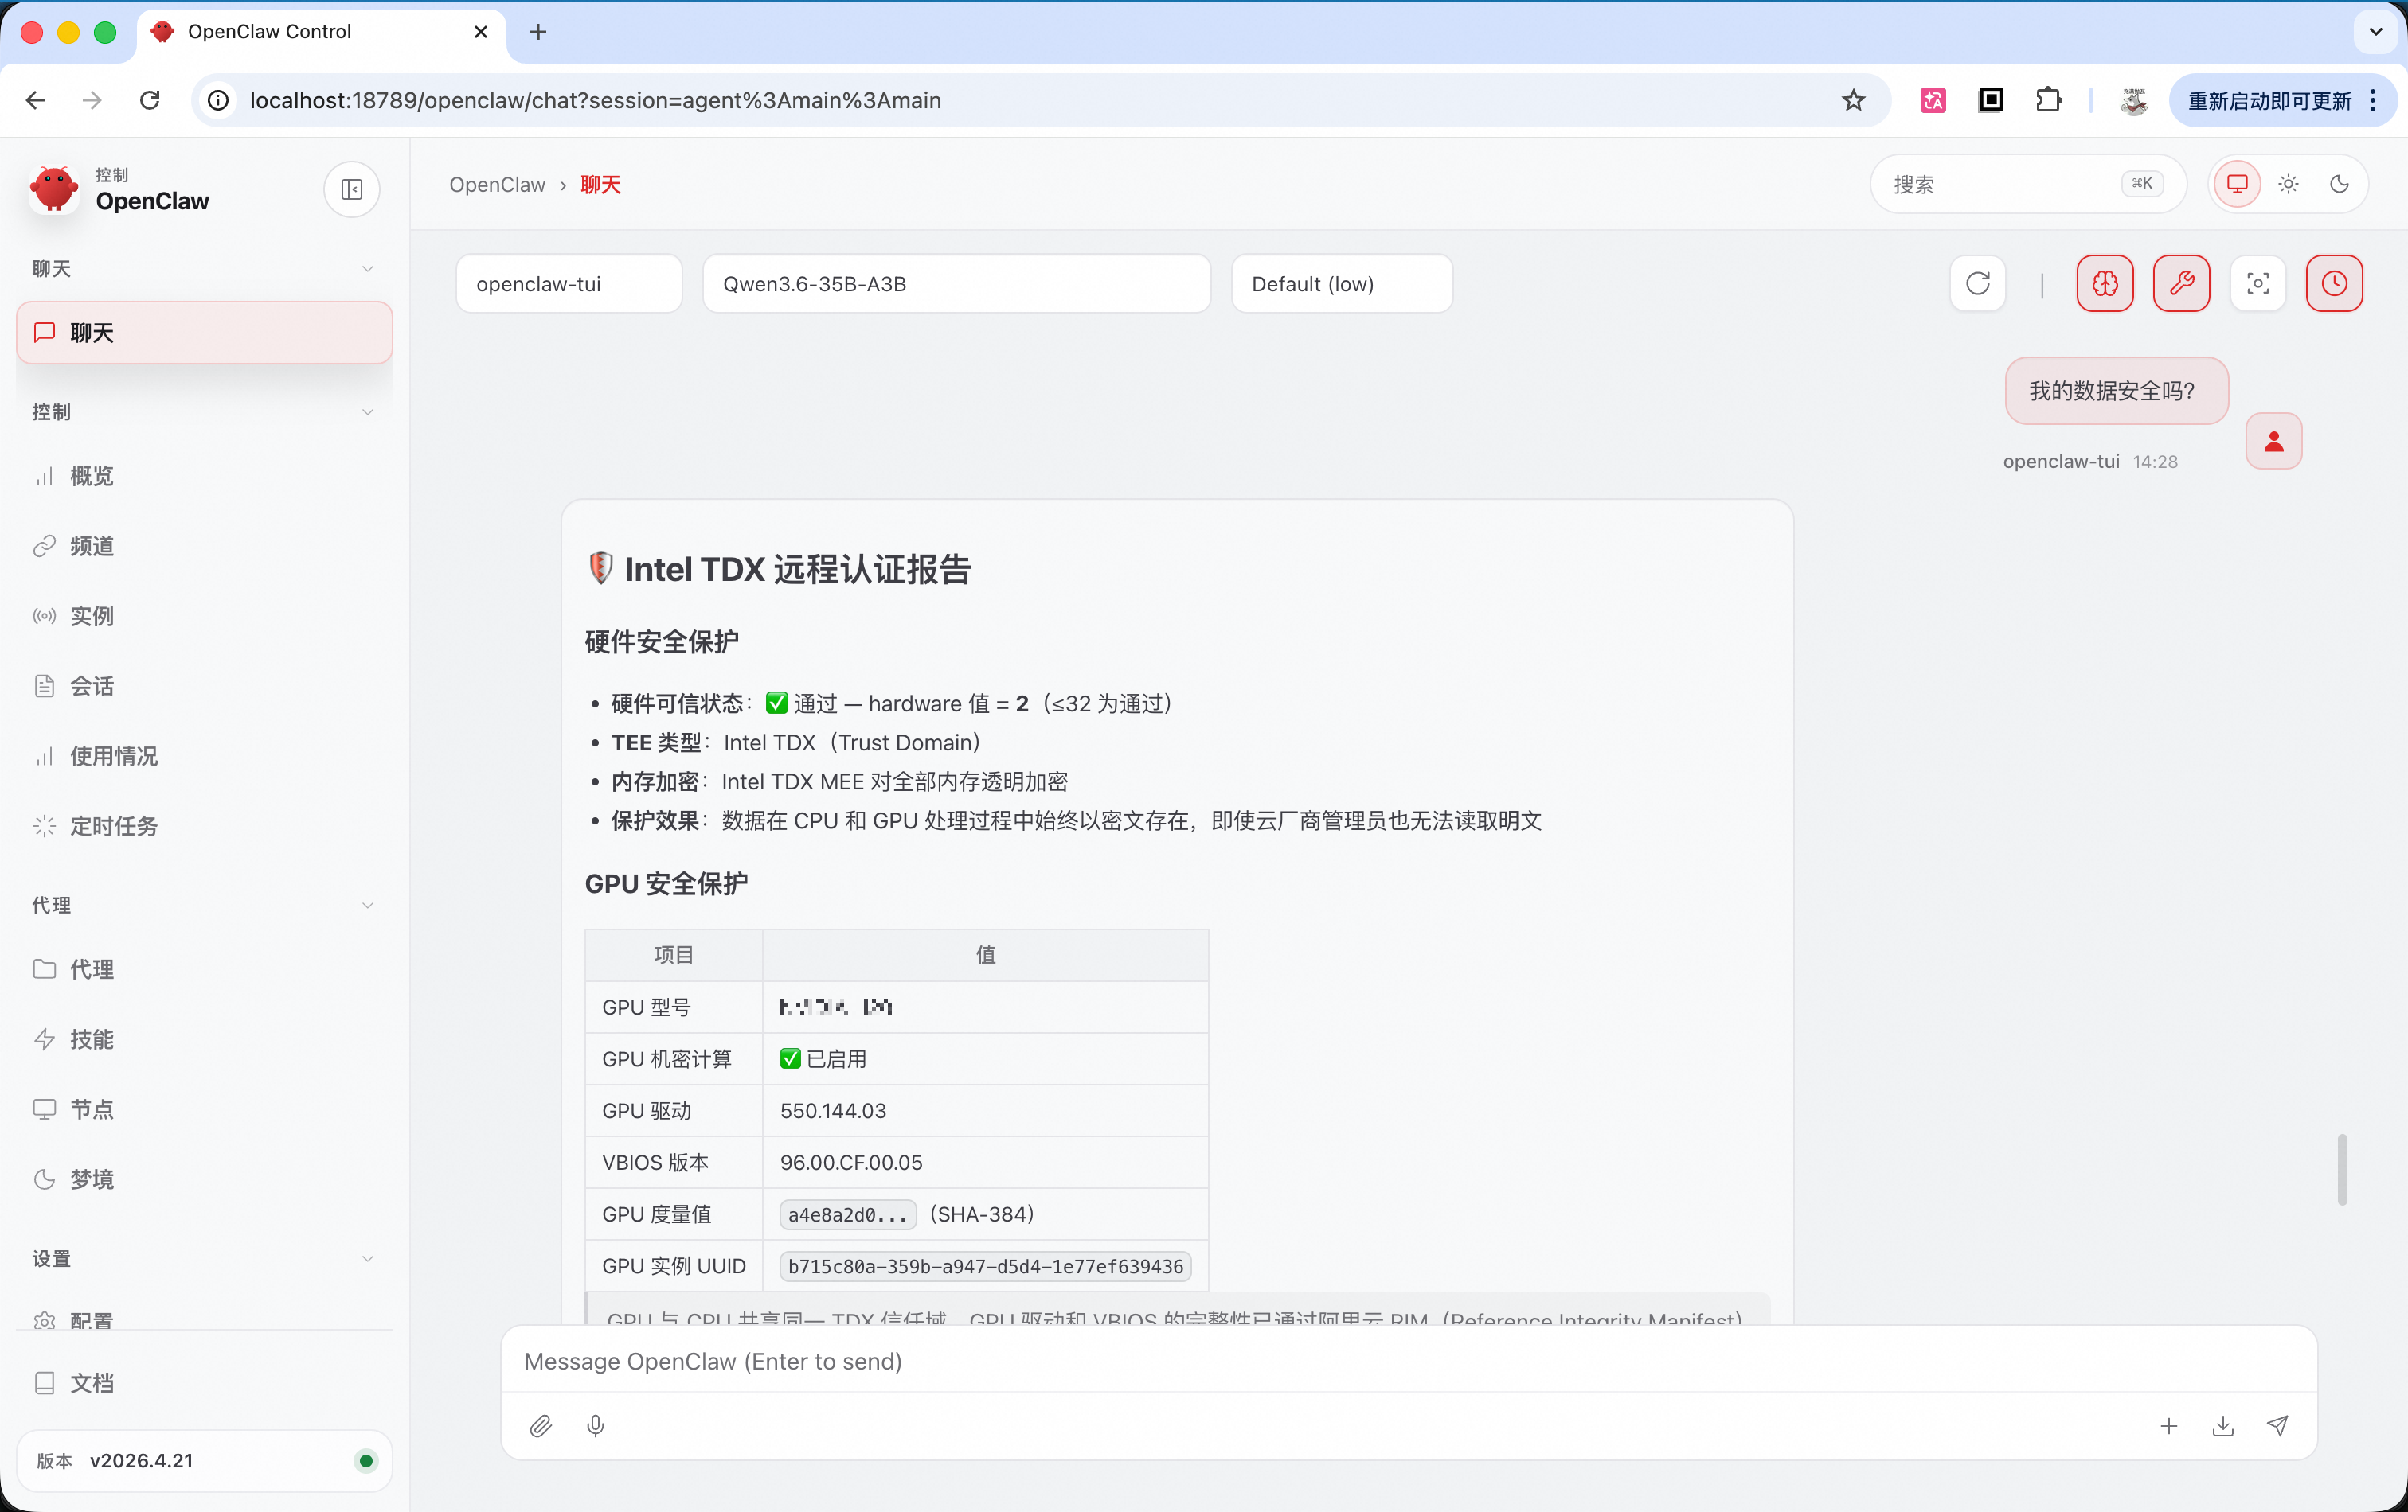Collapse the 聊天 sidebar section
This screenshot has width=2408, height=1512.
point(204,269)
